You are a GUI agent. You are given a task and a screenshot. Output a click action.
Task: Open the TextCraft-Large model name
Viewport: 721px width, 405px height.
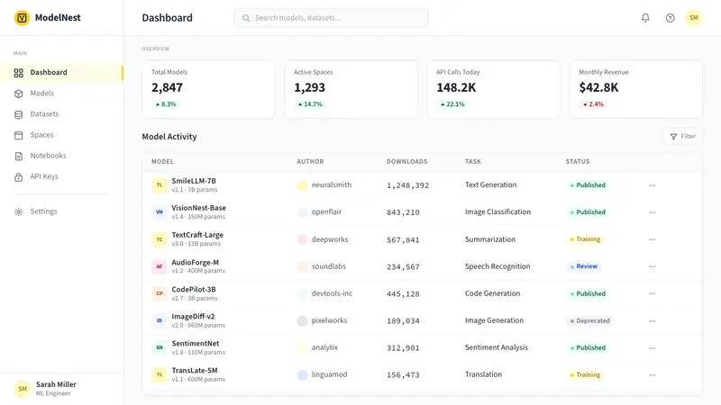[x=197, y=235]
